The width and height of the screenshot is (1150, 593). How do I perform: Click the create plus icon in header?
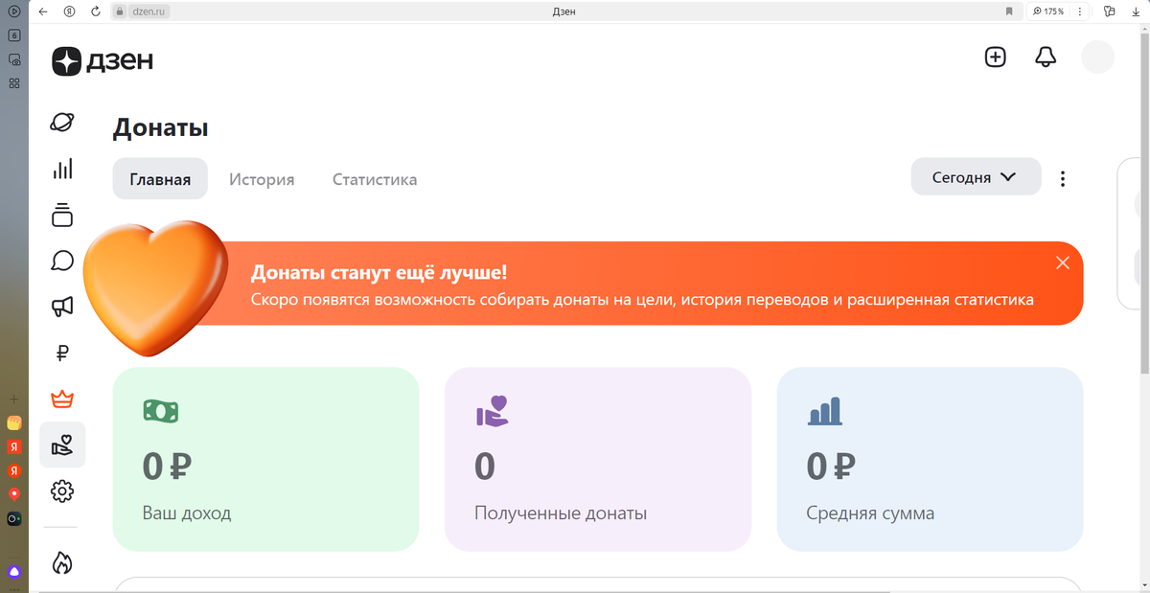[x=996, y=57]
